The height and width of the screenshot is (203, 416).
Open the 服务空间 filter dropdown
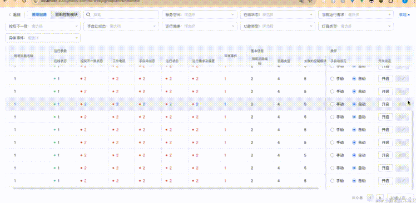(200, 14)
